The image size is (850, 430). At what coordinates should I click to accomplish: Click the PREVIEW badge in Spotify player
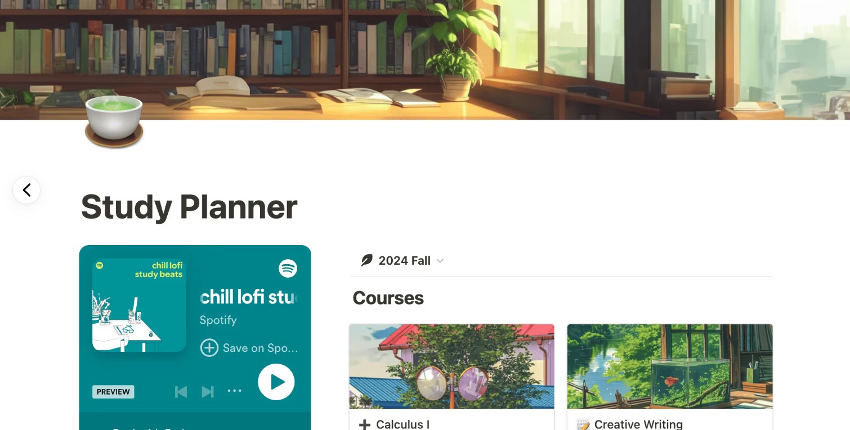[x=113, y=392]
